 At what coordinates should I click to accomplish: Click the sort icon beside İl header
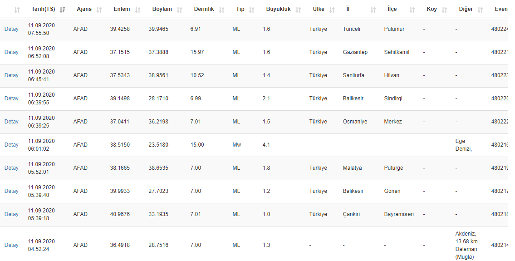coord(373,10)
